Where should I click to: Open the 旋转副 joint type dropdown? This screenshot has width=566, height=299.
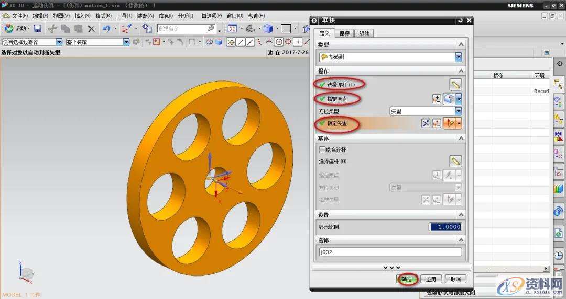point(459,57)
